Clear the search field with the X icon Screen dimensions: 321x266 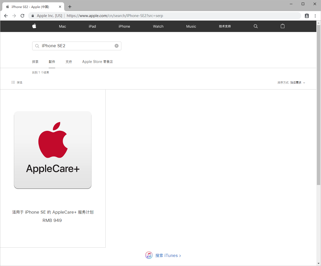116,45
